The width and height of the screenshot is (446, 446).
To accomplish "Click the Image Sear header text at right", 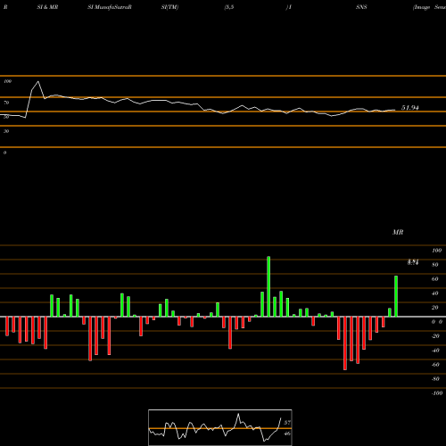I will point(429,7).
